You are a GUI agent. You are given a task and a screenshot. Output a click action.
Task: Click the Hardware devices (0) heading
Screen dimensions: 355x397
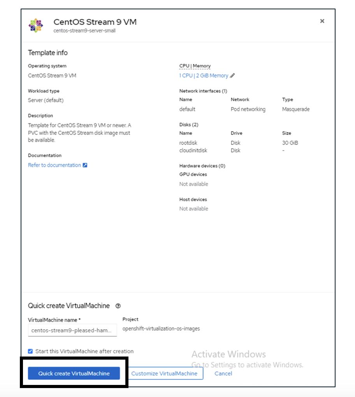pyautogui.click(x=202, y=166)
